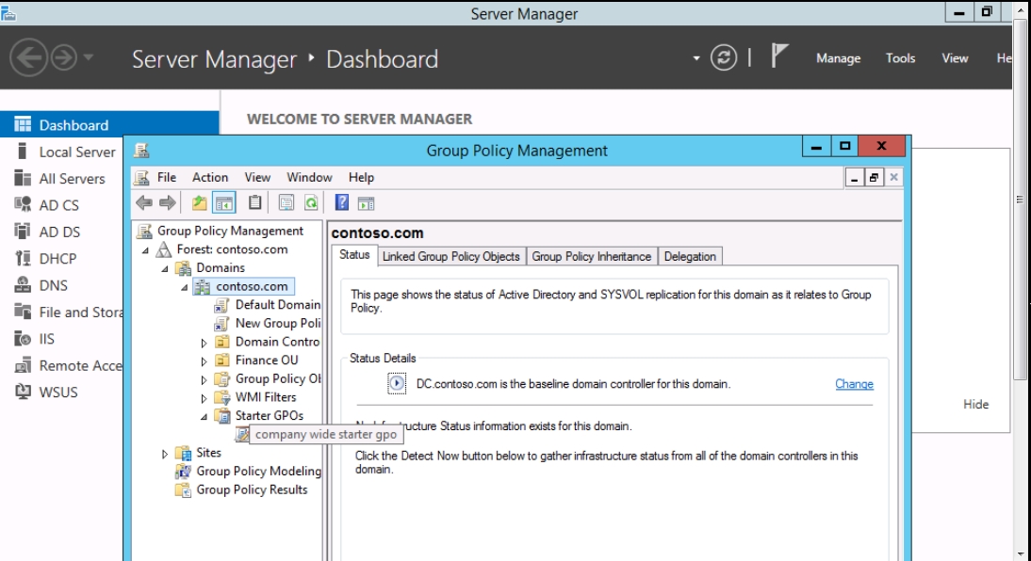Collapse the Domains tree node
Screen dimensions: 1031x561
pyautogui.click(x=165, y=268)
